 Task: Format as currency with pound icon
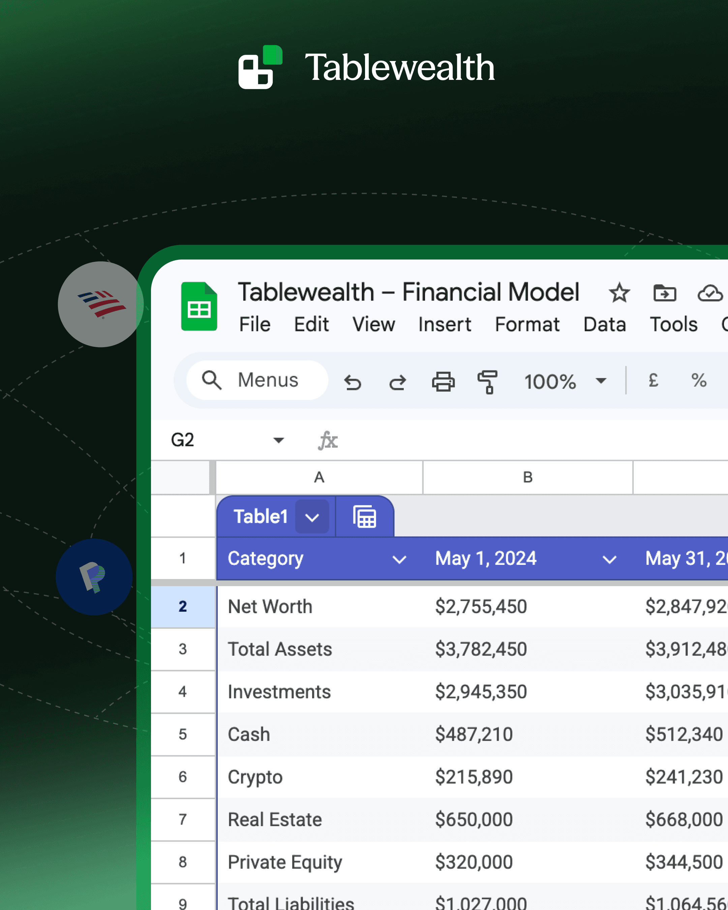tap(653, 380)
